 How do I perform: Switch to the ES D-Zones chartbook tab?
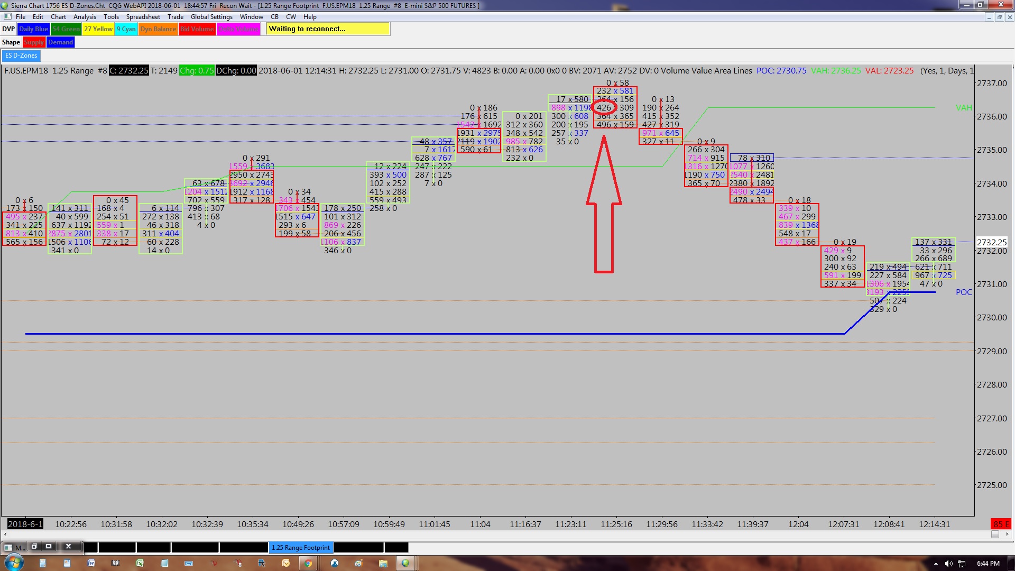pos(21,56)
